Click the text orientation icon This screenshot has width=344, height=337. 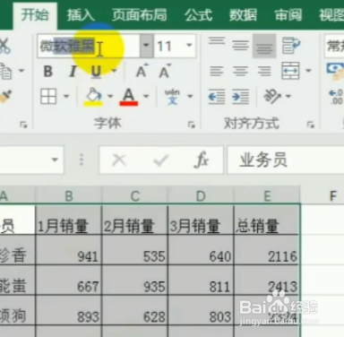271,96
